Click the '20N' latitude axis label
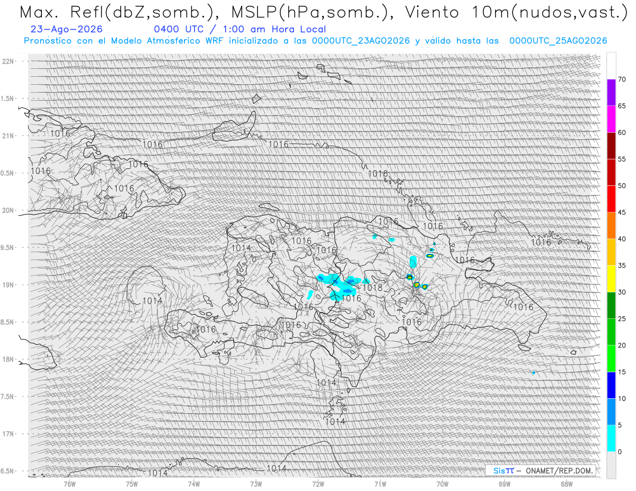 tap(7, 210)
